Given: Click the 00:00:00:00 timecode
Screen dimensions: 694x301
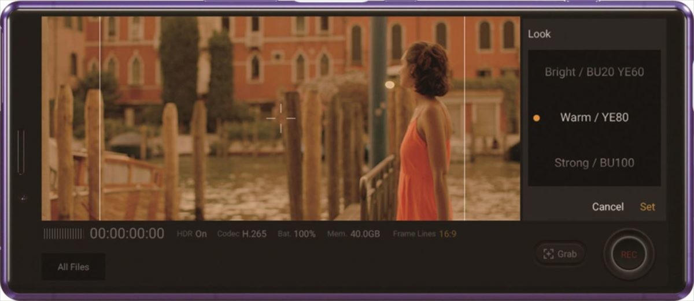Looking at the screenshot, I should coord(127,234).
